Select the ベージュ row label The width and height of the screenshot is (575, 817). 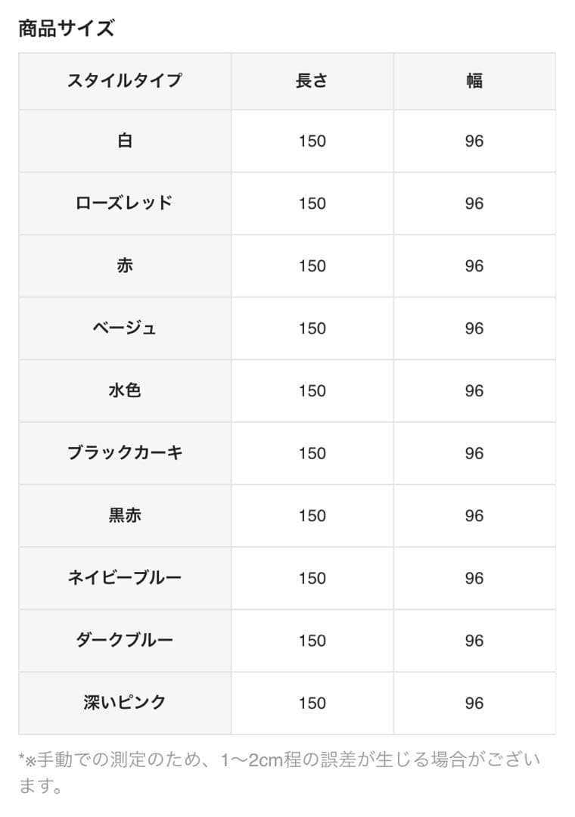tap(125, 328)
